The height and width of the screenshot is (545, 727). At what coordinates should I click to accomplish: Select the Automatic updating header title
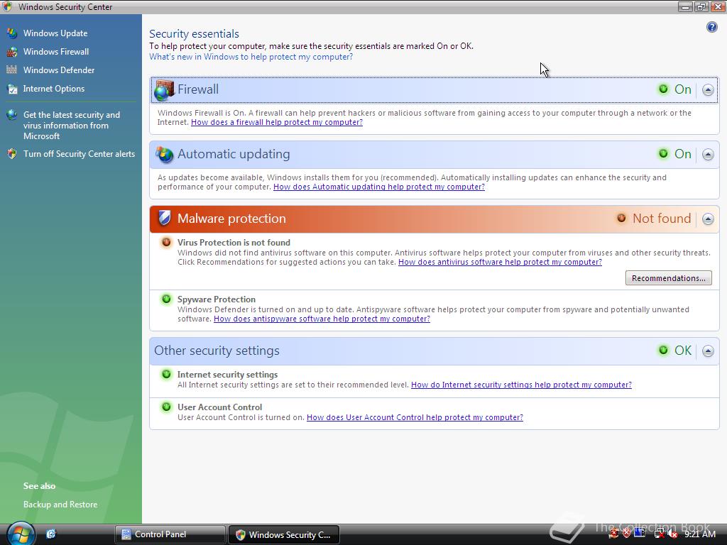(x=234, y=154)
